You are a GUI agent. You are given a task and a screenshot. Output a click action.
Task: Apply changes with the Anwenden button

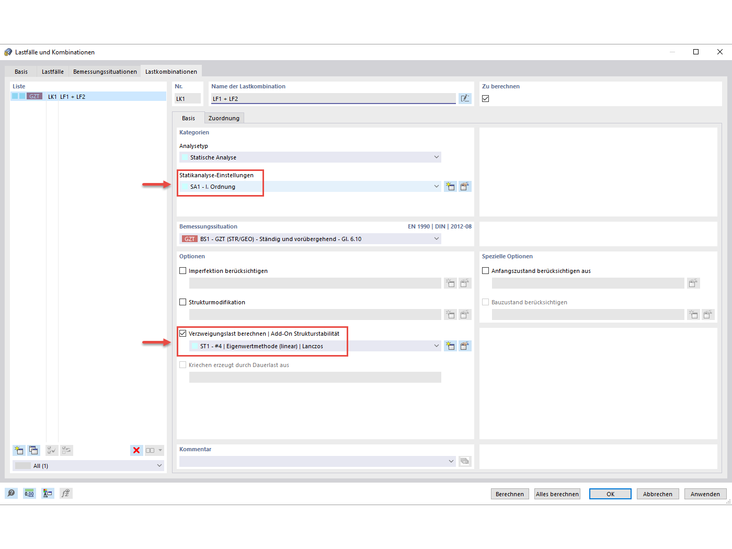[705, 494]
